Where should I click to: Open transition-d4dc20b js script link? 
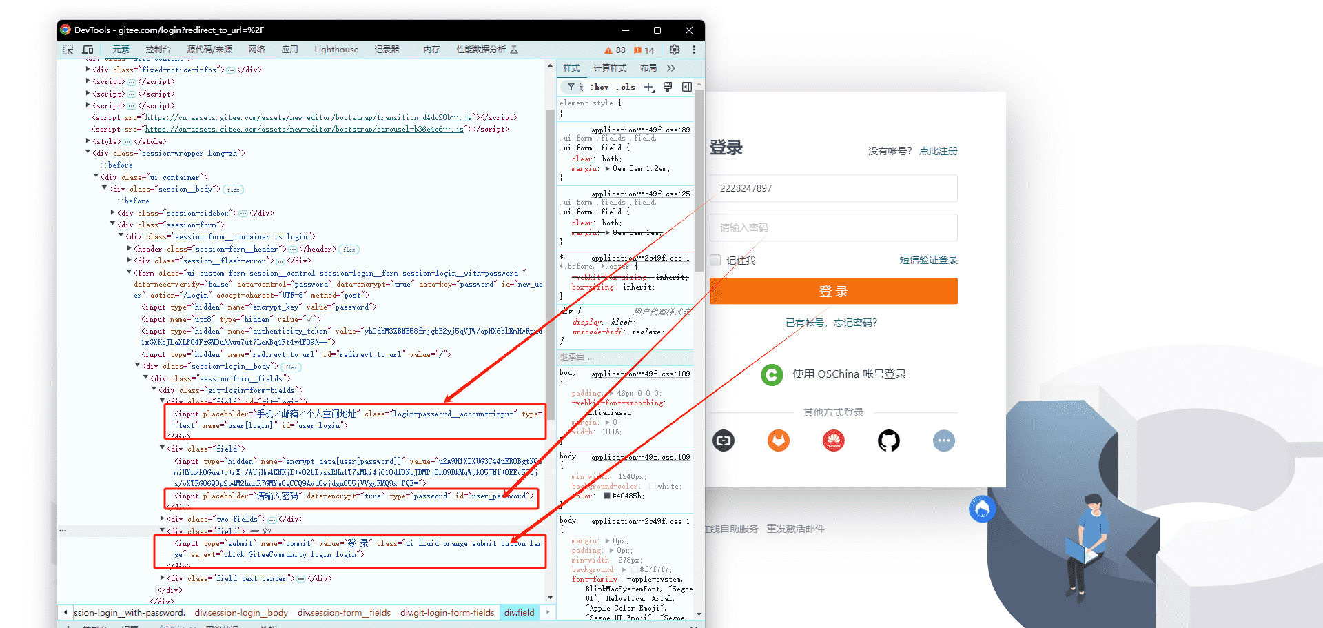click(x=308, y=117)
